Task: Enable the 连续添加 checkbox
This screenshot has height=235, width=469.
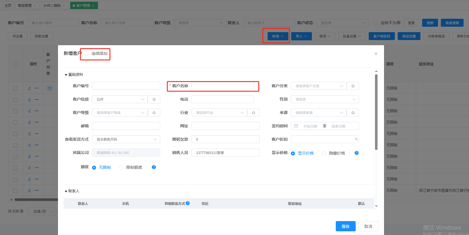Action: coord(87,54)
